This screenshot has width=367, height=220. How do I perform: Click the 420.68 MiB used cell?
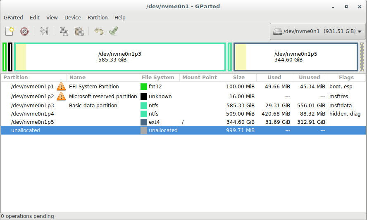tap(276, 114)
